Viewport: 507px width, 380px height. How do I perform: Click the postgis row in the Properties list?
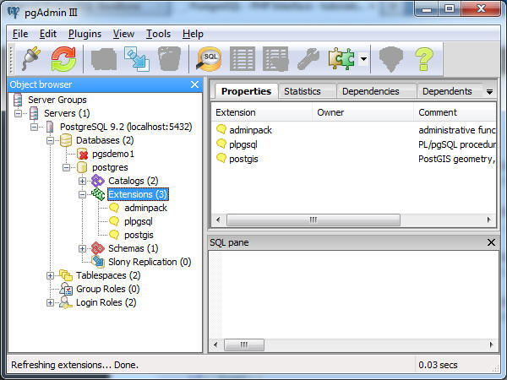click(353, 159)
